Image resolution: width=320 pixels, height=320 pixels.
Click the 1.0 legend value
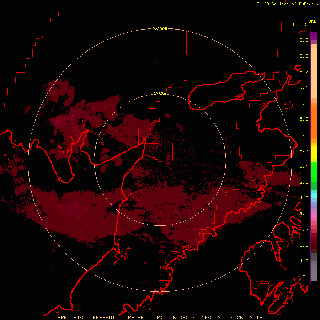[x=304, y=214]
